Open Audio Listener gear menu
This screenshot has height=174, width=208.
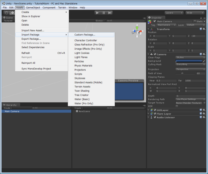tap(204, 117)
